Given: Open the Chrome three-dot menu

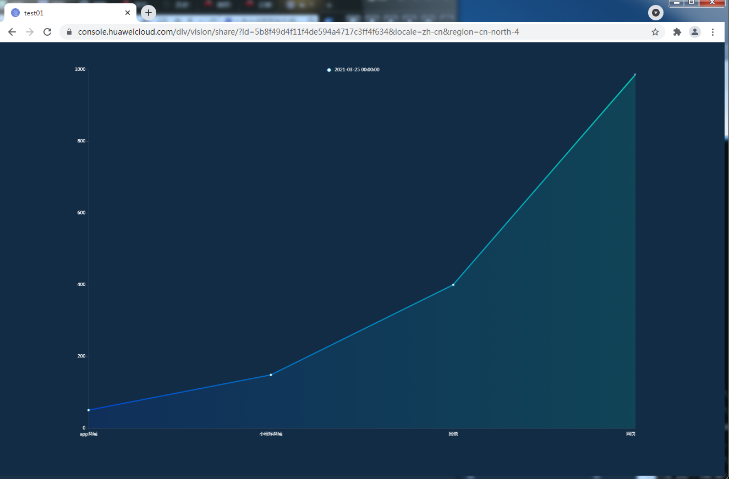Looking at the screenshot, I should click(x=712, y=32).
